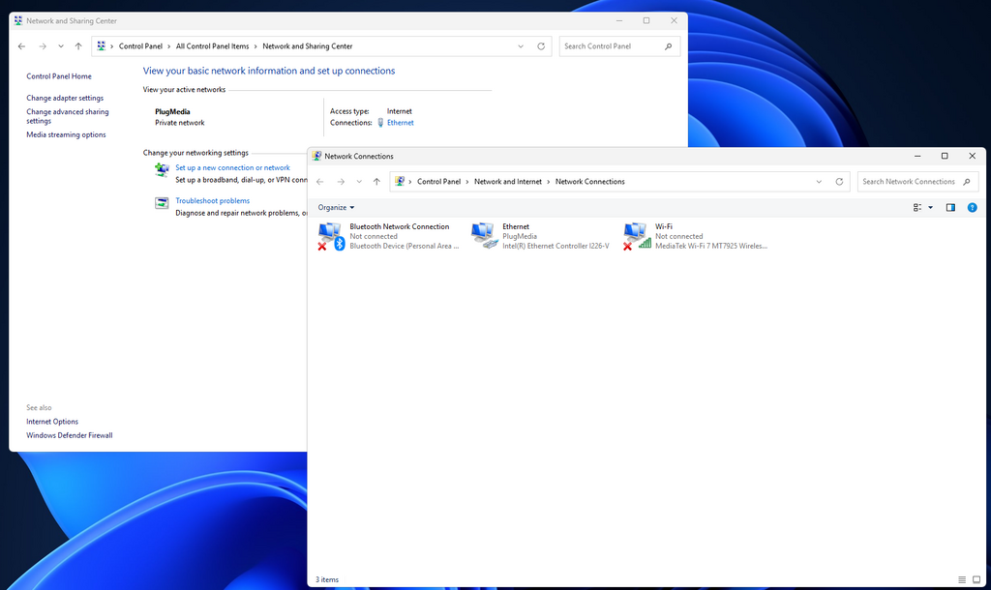Refresh the Network Connections address bar
Screen dimensions: 991x590
coord(839,182)
